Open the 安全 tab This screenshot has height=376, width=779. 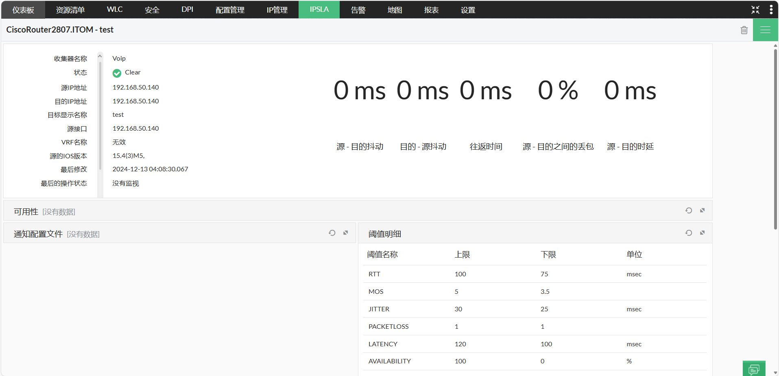point(152,10)
